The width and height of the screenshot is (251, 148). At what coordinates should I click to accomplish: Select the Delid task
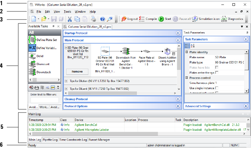[36, 56]
